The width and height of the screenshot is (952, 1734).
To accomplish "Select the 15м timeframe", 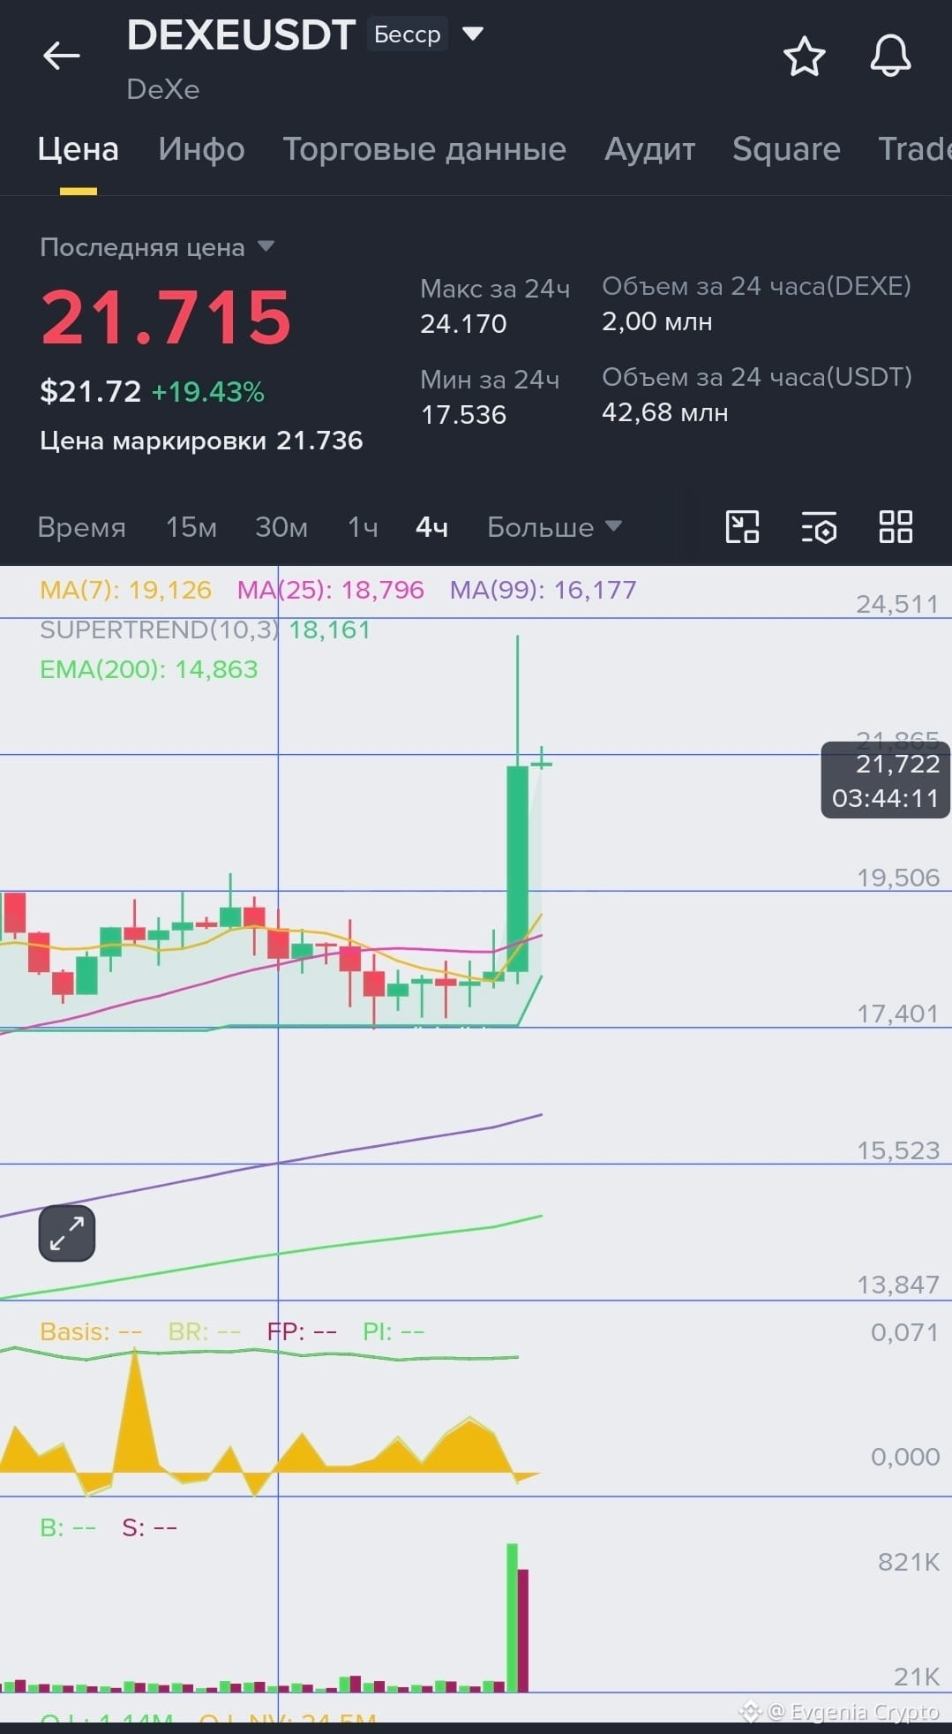I will 191,527.
